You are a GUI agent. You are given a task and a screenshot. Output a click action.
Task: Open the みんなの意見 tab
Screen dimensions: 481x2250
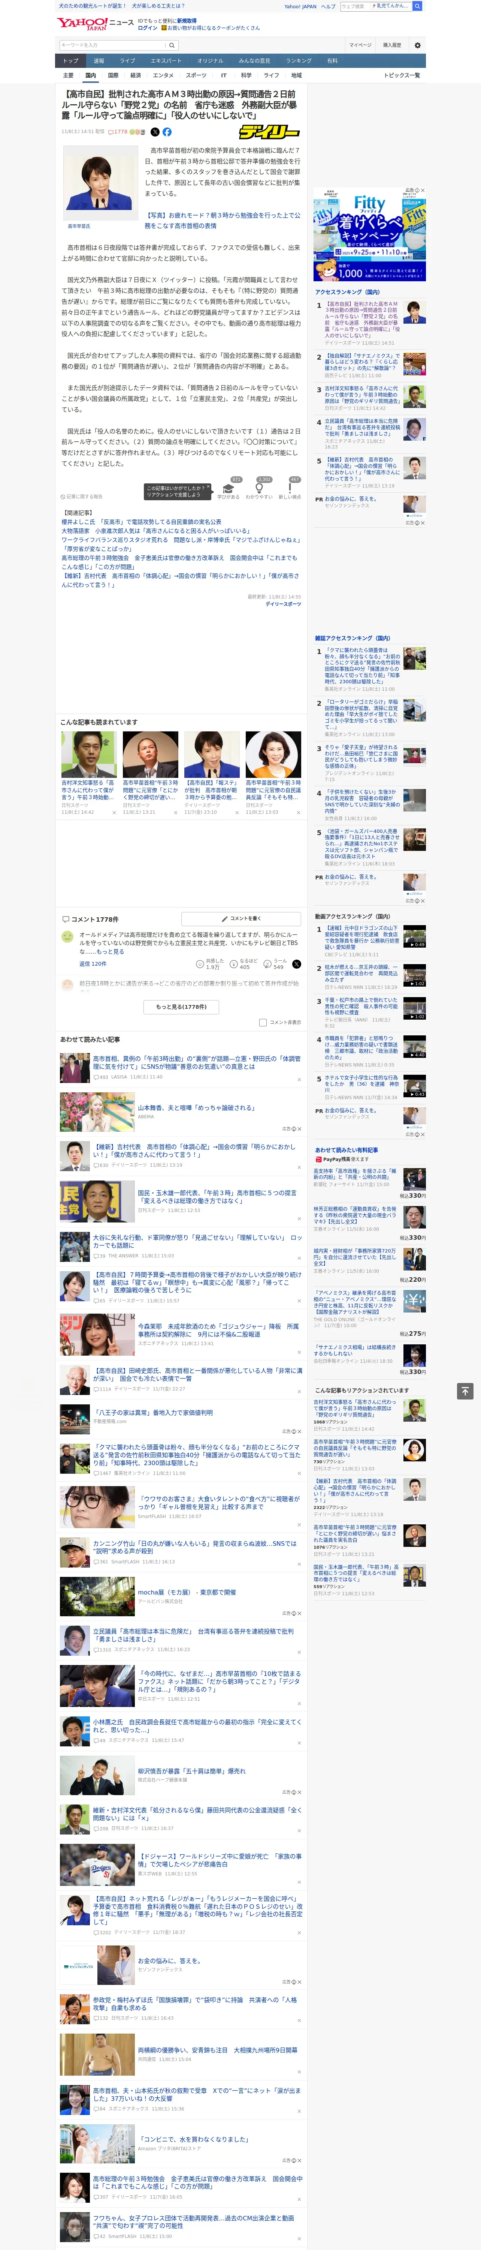pyautogui.click(x=254, y=61)
